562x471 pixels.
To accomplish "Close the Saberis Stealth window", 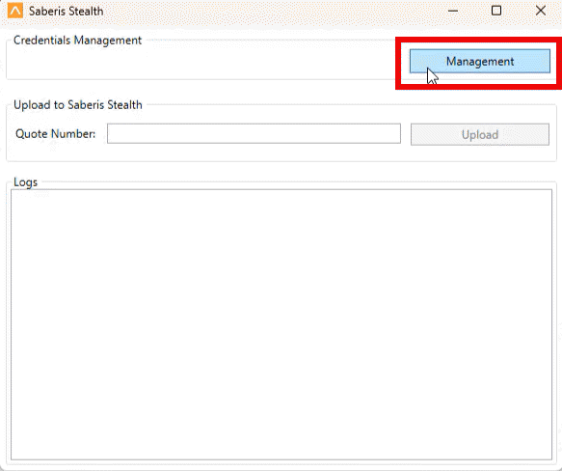I will (540, 11).
